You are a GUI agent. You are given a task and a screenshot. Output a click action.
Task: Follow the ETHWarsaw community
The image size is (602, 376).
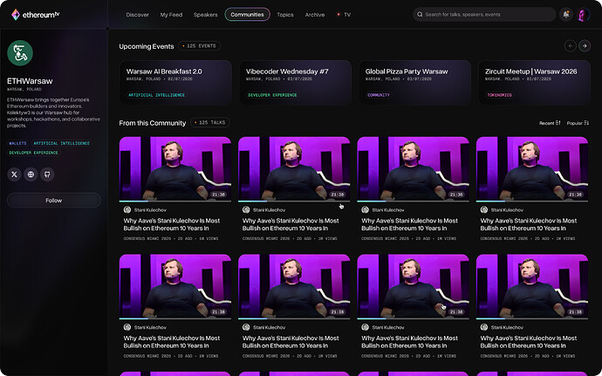point(54,201)
